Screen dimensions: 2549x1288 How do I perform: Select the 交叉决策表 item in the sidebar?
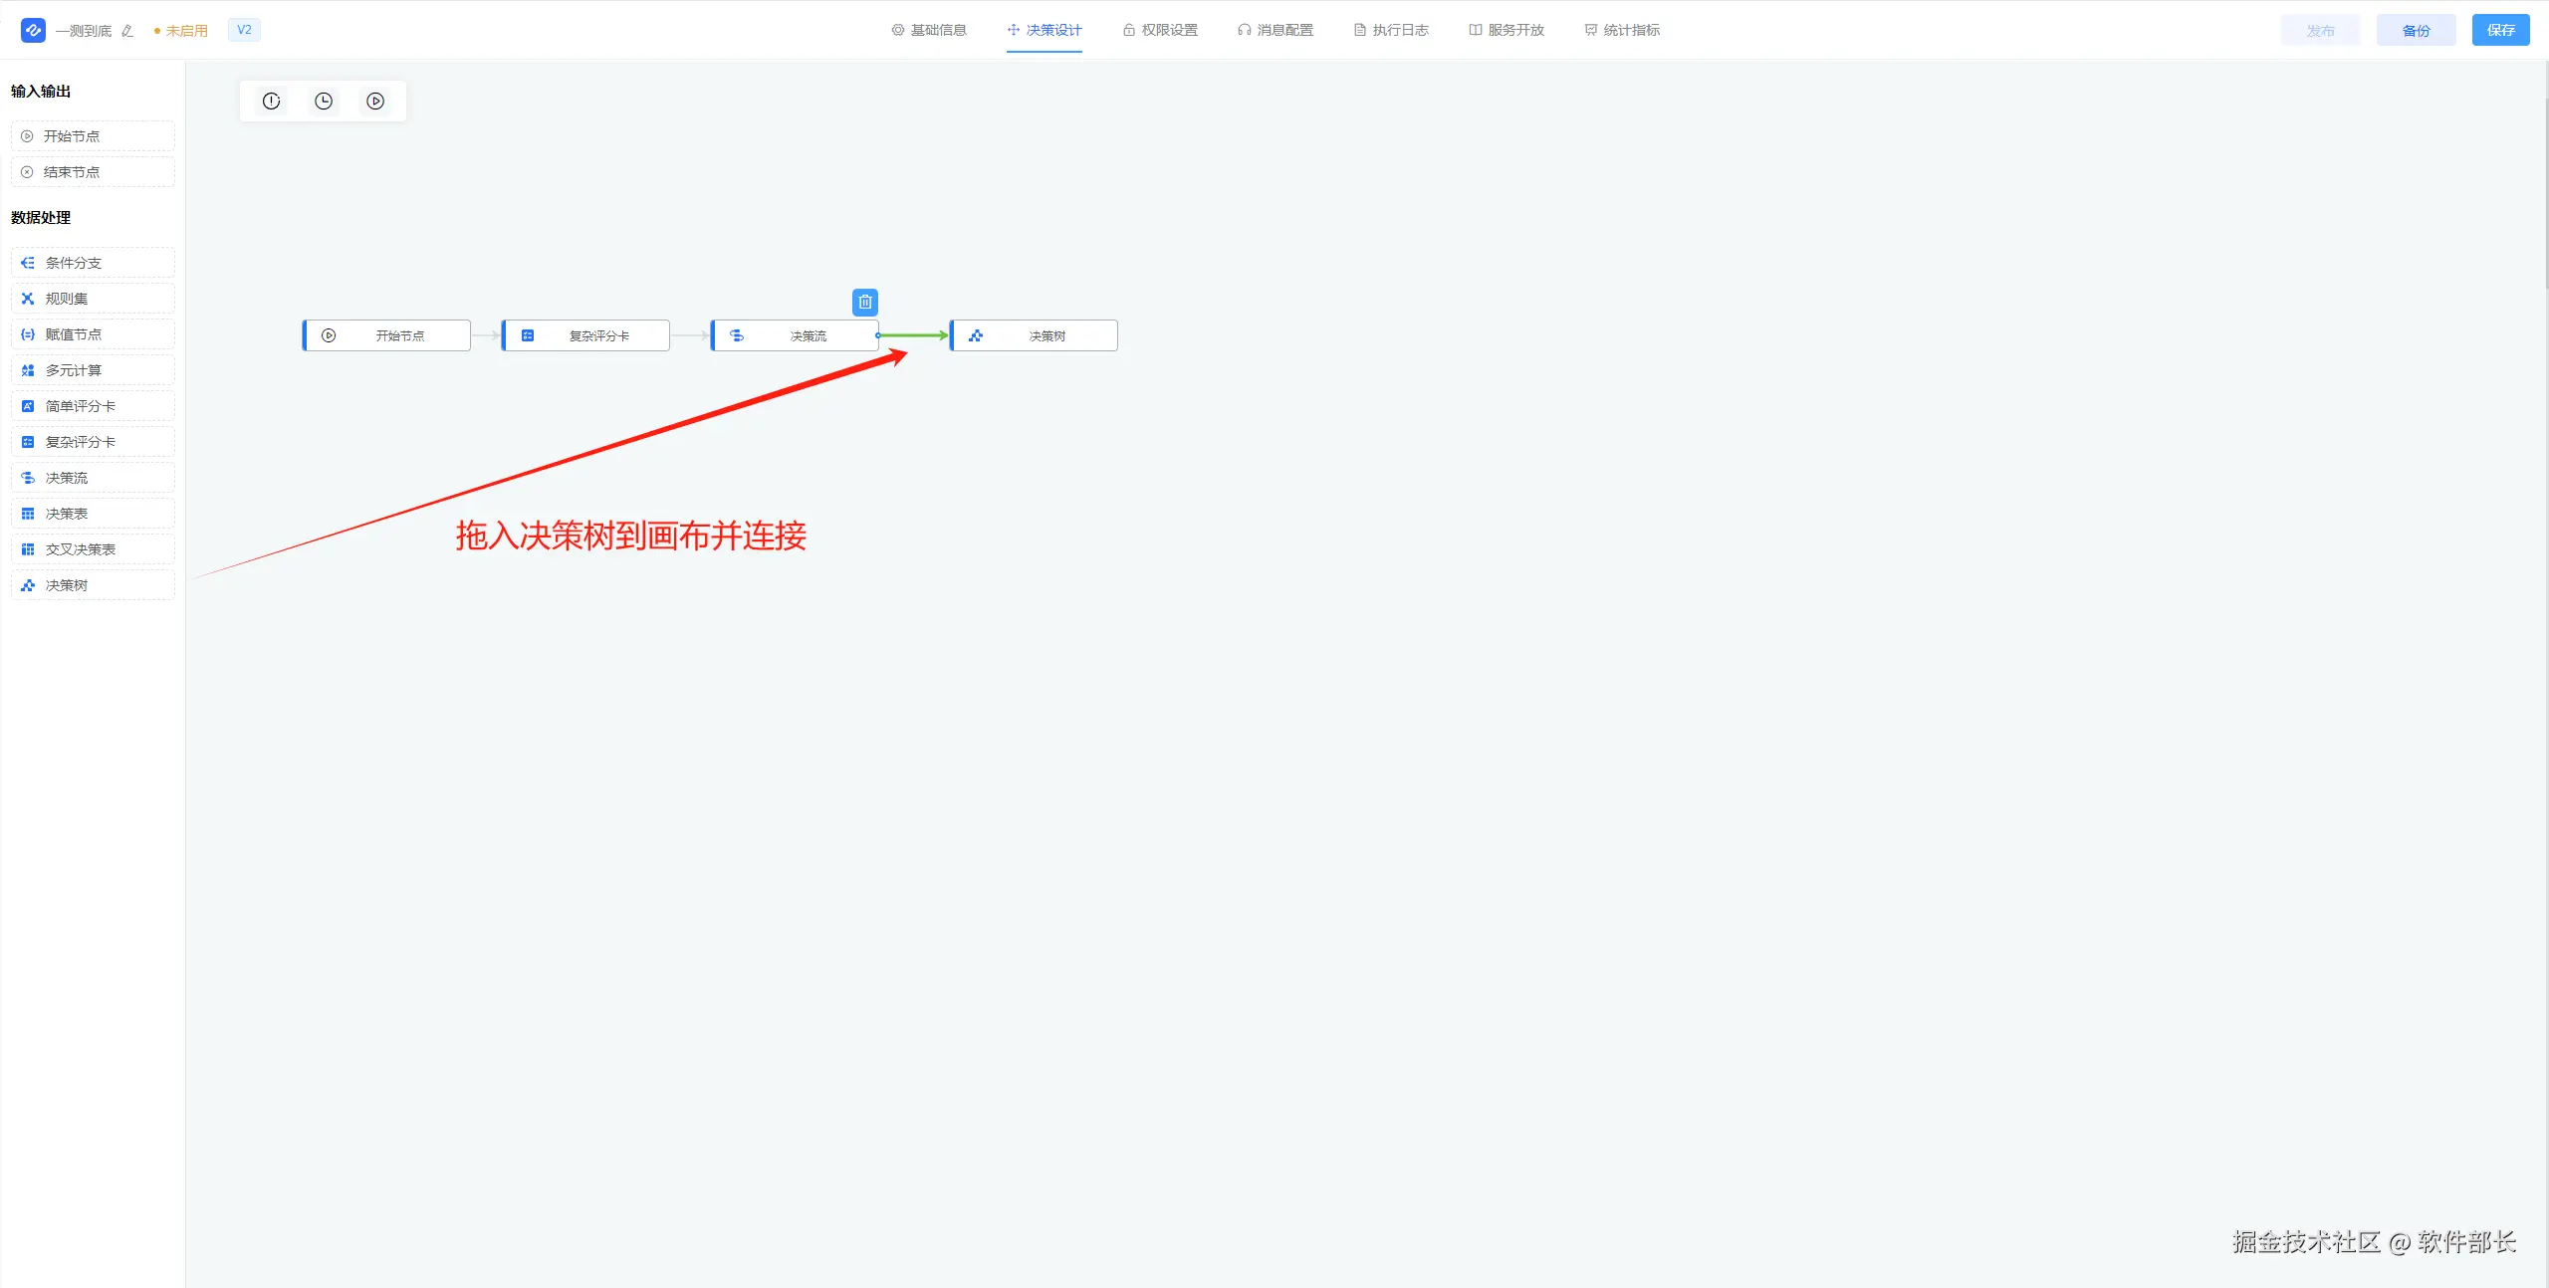[93, 549]
